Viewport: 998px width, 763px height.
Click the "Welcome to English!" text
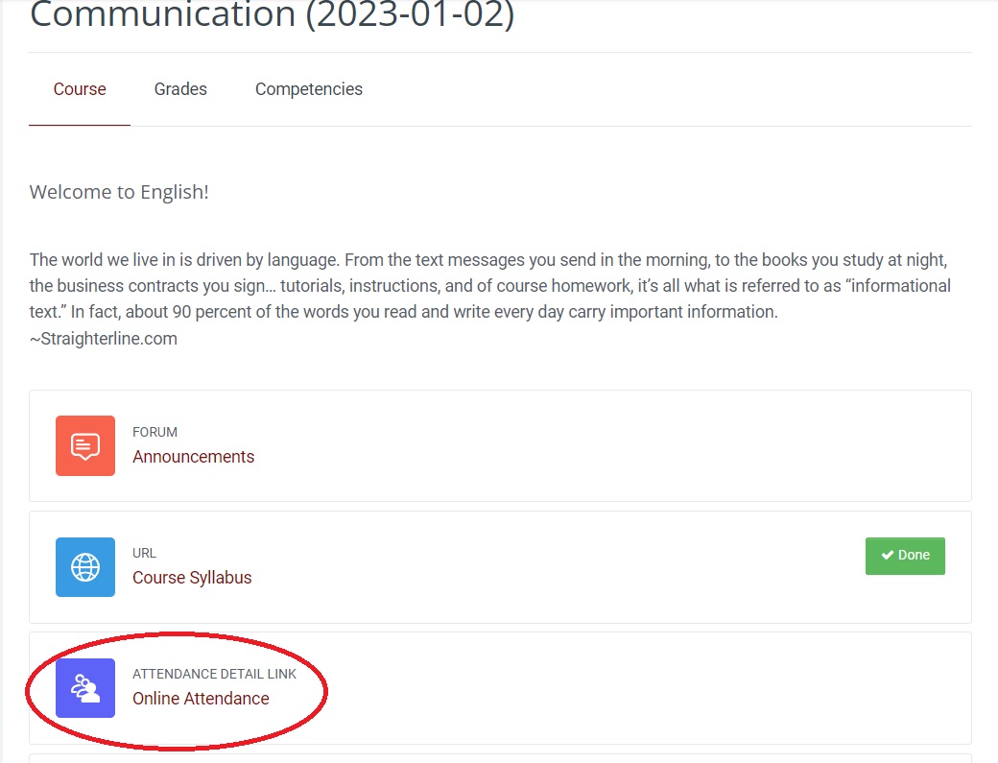pos(119,192)
